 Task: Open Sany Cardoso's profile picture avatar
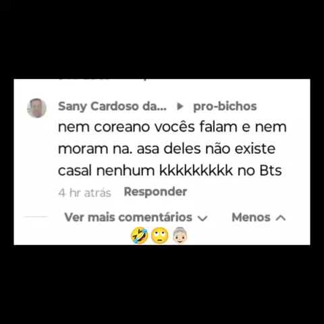(x=36, y=108)
